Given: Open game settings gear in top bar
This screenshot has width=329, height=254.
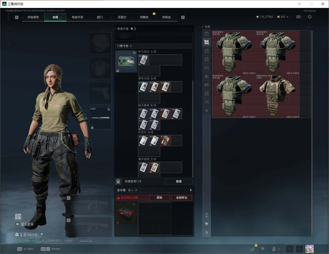Looking at the screenshot, I should click(310, 17).
